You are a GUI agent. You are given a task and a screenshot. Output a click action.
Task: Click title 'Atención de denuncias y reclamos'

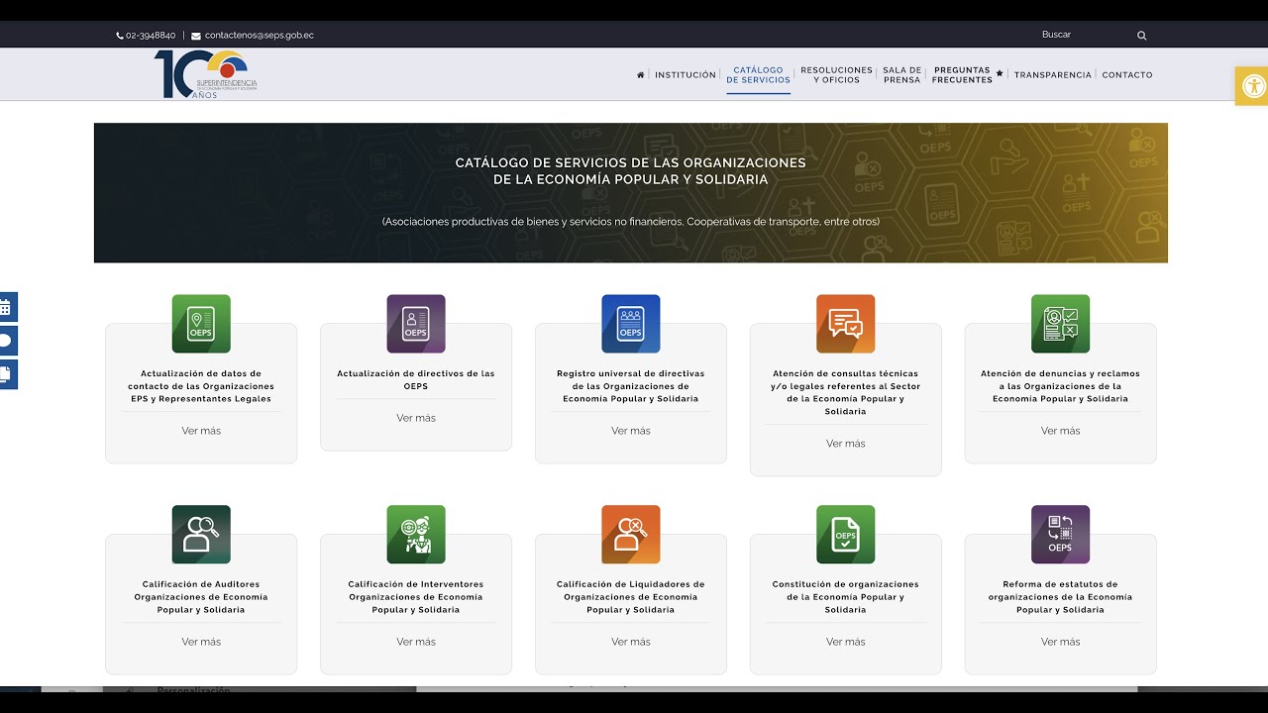[x=1060, y=386]
